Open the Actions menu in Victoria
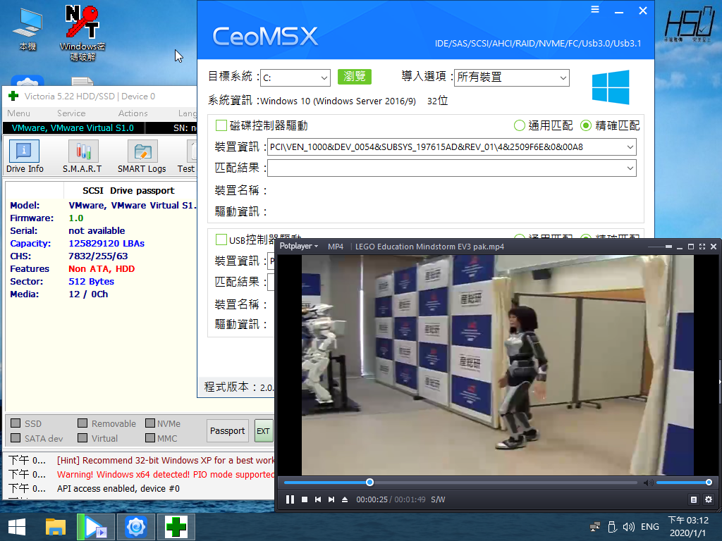Image resolution: width=722 pixels, height=541 pixels. [133, 113]
